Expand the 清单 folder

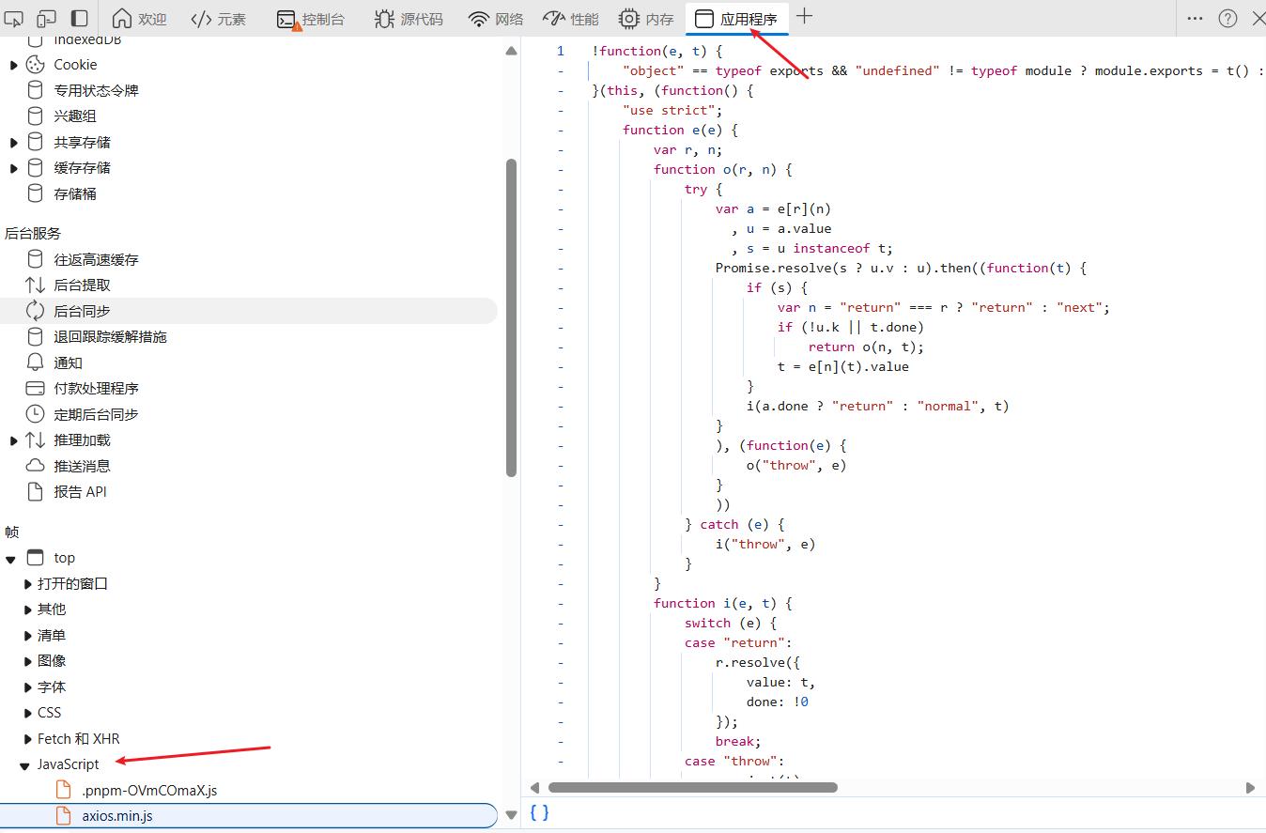pos(27,636)
